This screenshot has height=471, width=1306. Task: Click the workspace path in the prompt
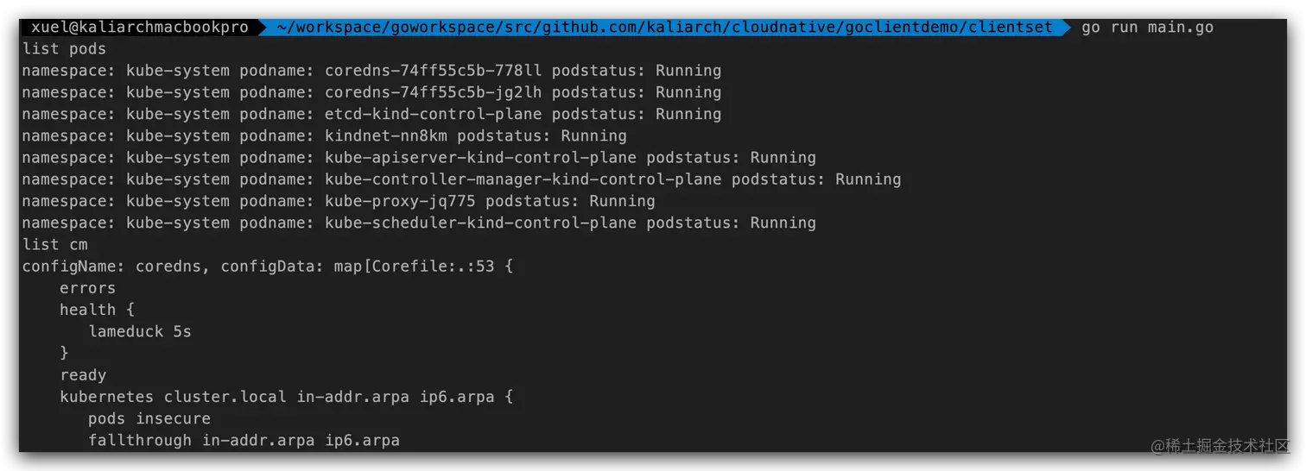[665, 28]
